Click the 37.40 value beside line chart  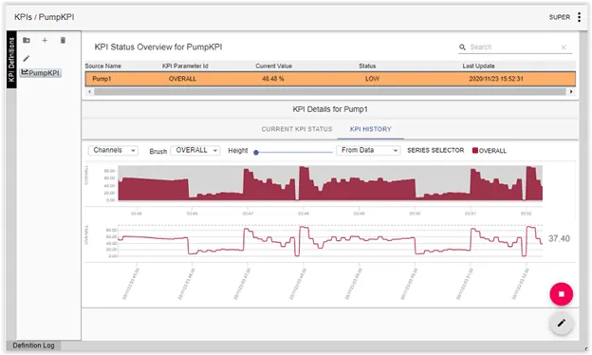pos(559,238)
